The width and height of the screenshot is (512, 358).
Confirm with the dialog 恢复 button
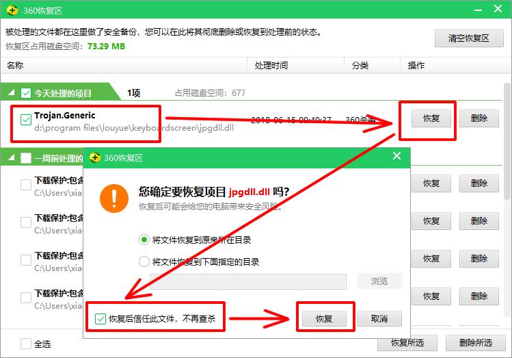coord(324,318)
